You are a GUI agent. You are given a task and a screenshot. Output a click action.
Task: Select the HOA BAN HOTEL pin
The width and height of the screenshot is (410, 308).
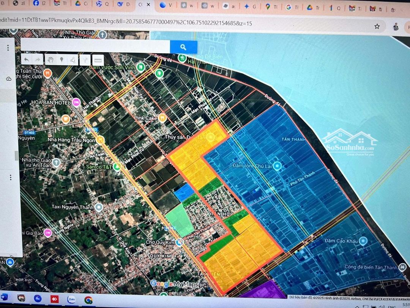click(x=76, y=102)
